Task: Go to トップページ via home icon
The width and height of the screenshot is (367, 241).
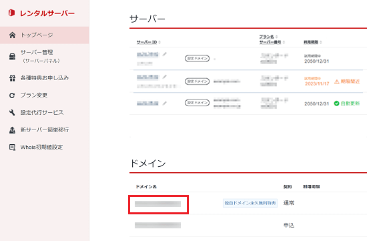Action: coord(12,35)
